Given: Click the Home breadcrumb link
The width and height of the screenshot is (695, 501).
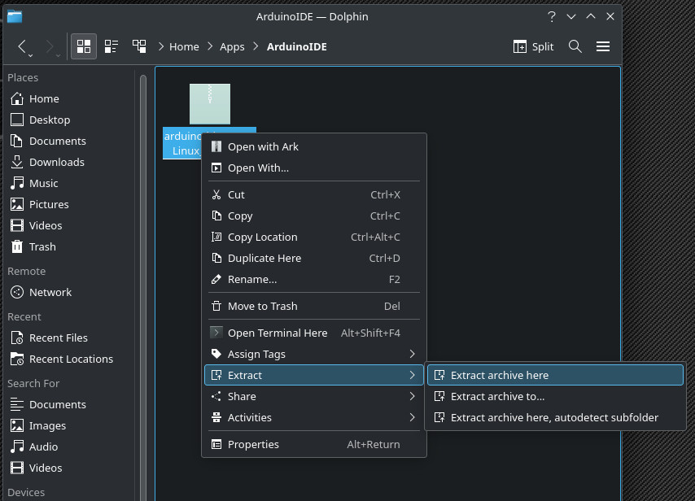Looking at the screenshot, I should click(x=184, y=46).
